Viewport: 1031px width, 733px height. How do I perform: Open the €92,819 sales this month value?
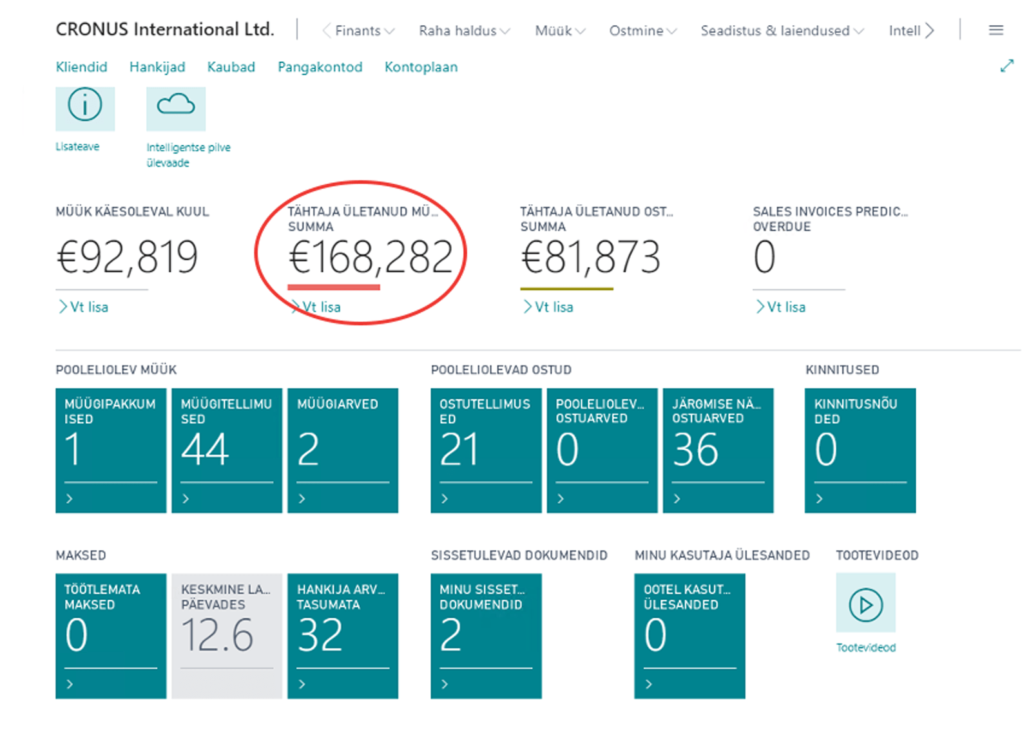[128, 257]
